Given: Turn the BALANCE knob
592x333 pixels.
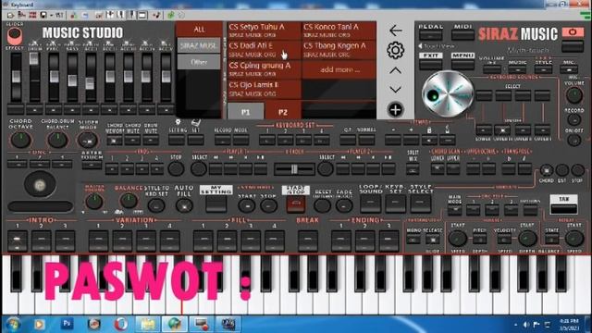Looking at the screenshot, I should (129, 201).
